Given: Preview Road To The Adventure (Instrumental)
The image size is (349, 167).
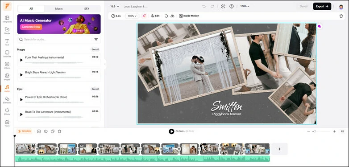Looking at the screenshot, I should (21, 114).
